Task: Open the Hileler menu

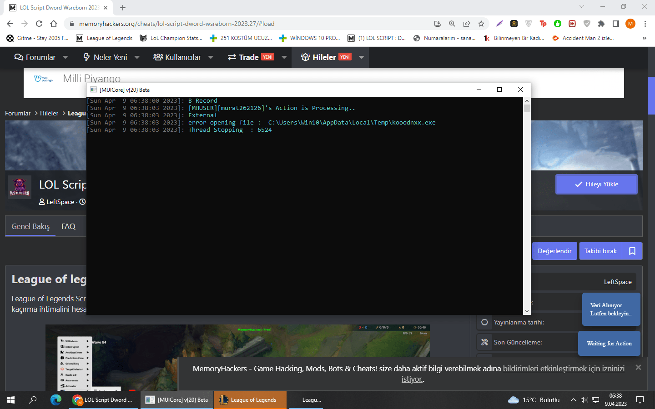Action: [x=326, y=57]
